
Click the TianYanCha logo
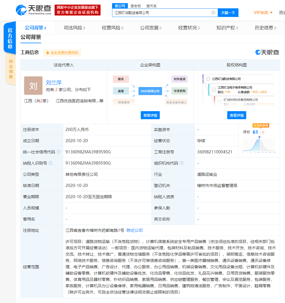[33, 10]
